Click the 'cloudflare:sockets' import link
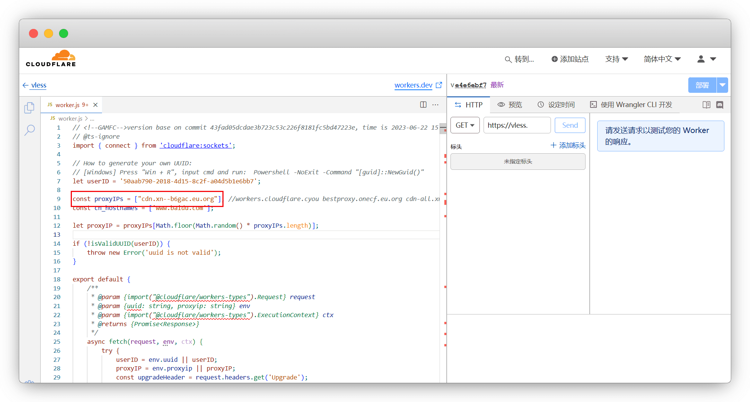 (x=196, y=145)
